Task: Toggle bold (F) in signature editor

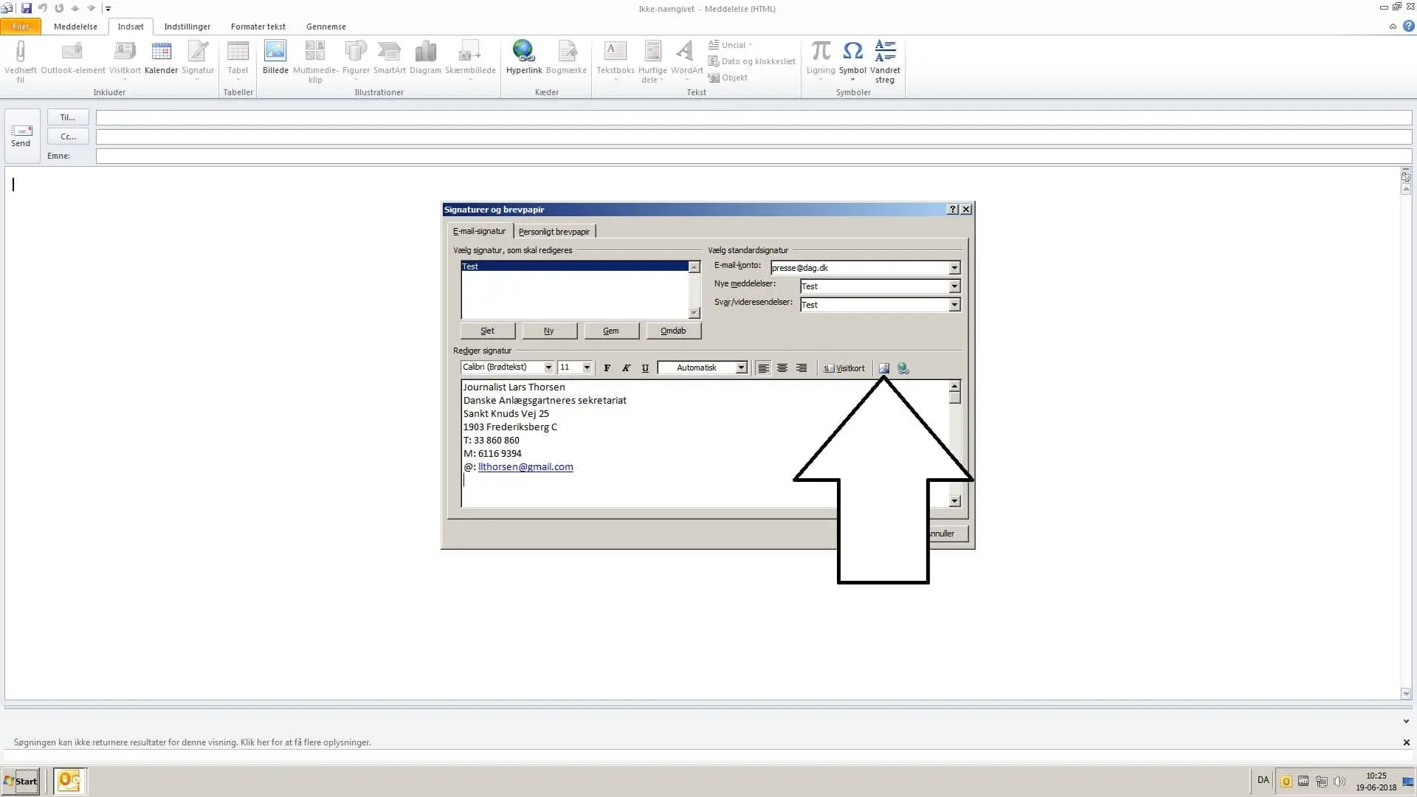Action: [607, 368]
